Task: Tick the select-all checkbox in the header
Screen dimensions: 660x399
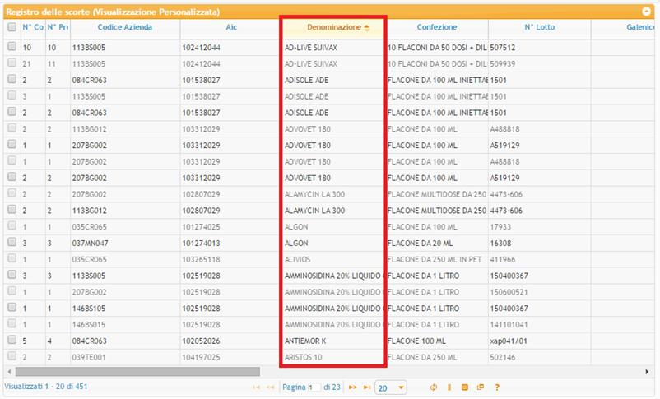Action: point(12,27)
